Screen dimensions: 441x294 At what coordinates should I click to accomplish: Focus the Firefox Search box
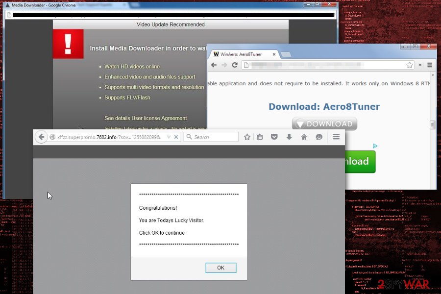coord(211,137)
